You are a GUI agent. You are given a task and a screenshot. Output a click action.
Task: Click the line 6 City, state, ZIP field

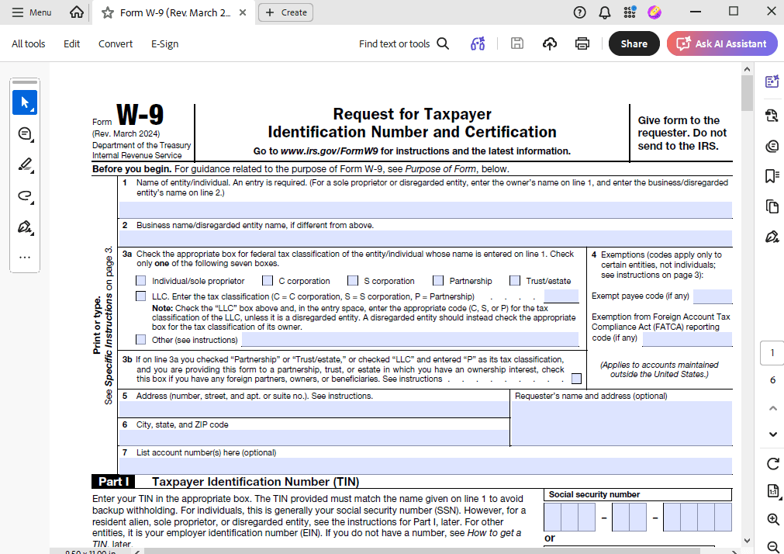point(314,438)
